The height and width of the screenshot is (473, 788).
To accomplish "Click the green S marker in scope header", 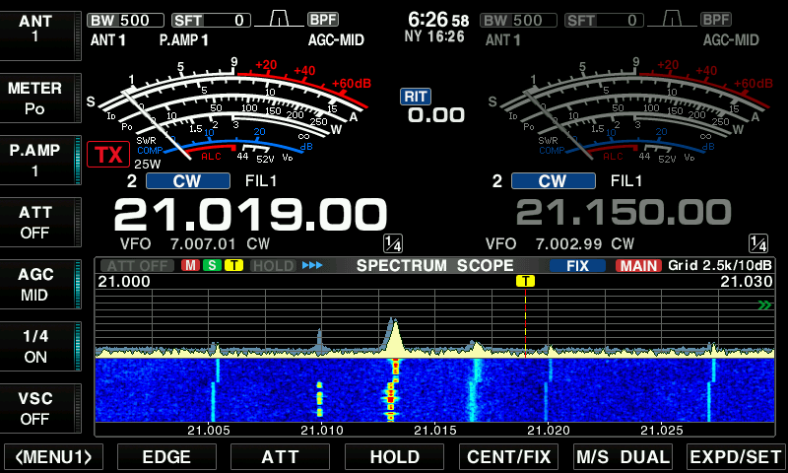I will click(212, 265).
